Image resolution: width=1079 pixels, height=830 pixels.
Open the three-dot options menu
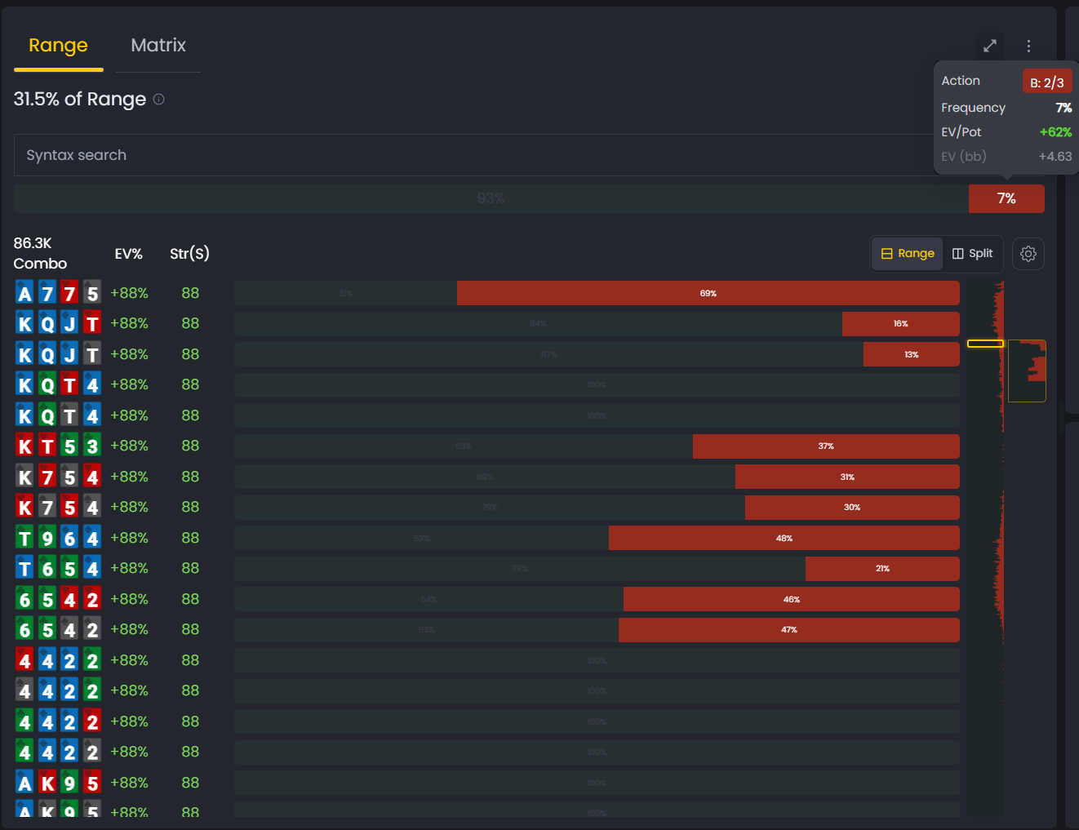click(x=1028, y=46)
